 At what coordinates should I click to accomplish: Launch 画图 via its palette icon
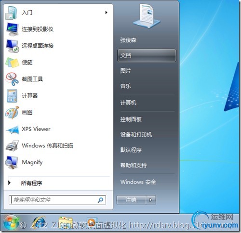(x=12, y=113)
